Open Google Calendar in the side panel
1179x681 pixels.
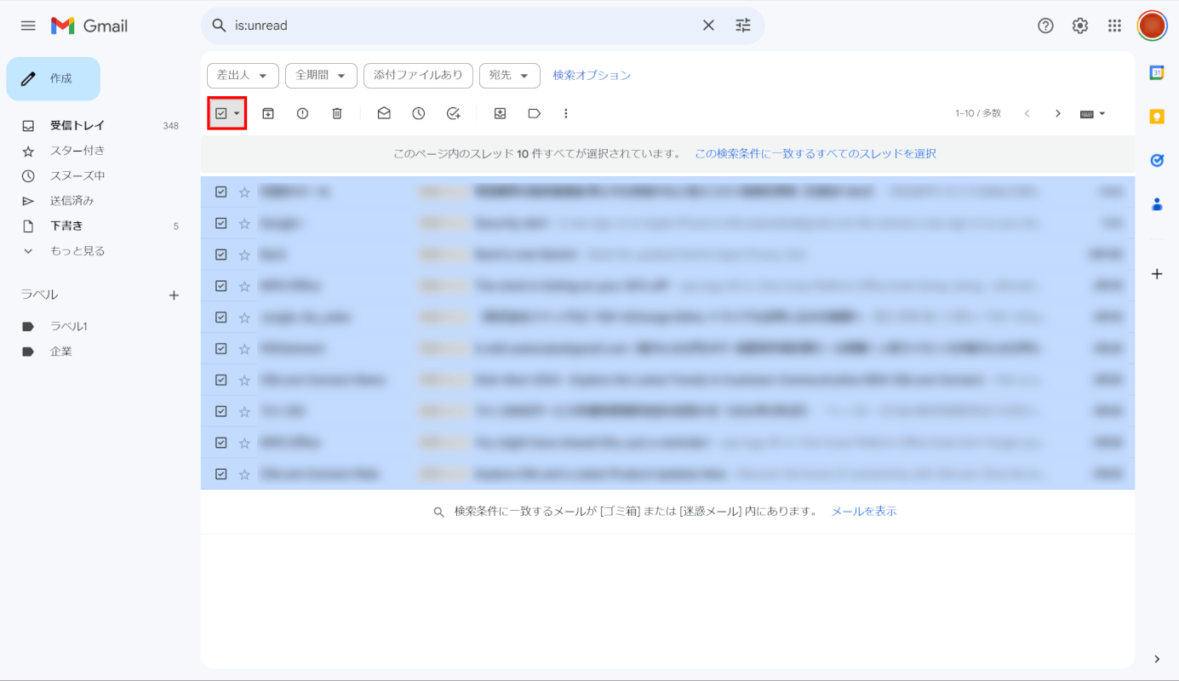tap(1157, 72)
